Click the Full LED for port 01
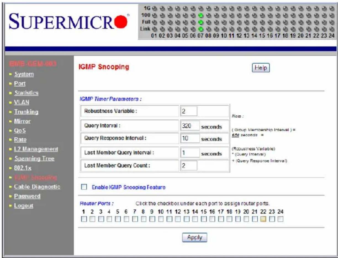The image size is (338, 258). click(x=155, y=22)
